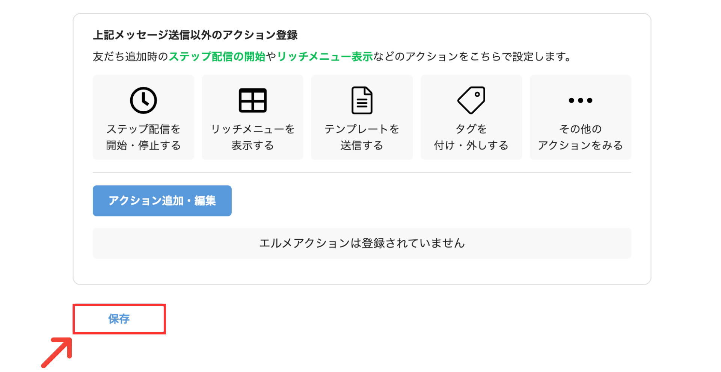Image resolution: width=721 pixels, height=372 pixels.
Task: Click the grid icon on the rich menu card
Action: 252,100
